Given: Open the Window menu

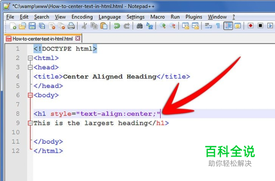Looking at the screenshot, I should point(217,17).
